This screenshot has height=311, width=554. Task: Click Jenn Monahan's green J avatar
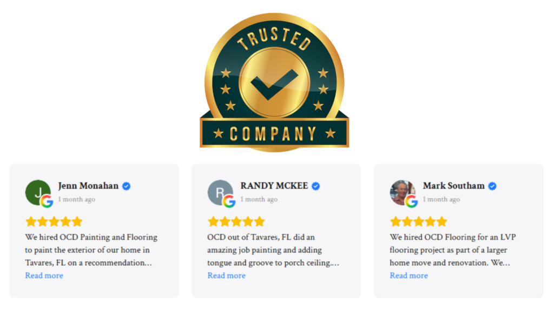click(38, 193)
